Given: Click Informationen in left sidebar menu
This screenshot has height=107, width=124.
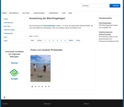Looking at the screenshot, I should [8, 23].
